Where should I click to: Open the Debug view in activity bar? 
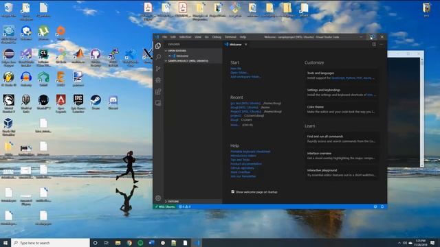point(158,80)
